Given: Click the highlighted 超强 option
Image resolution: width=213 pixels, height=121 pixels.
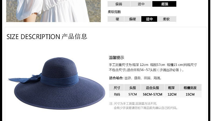Looking at the screenshot, I should click(164, 4).
